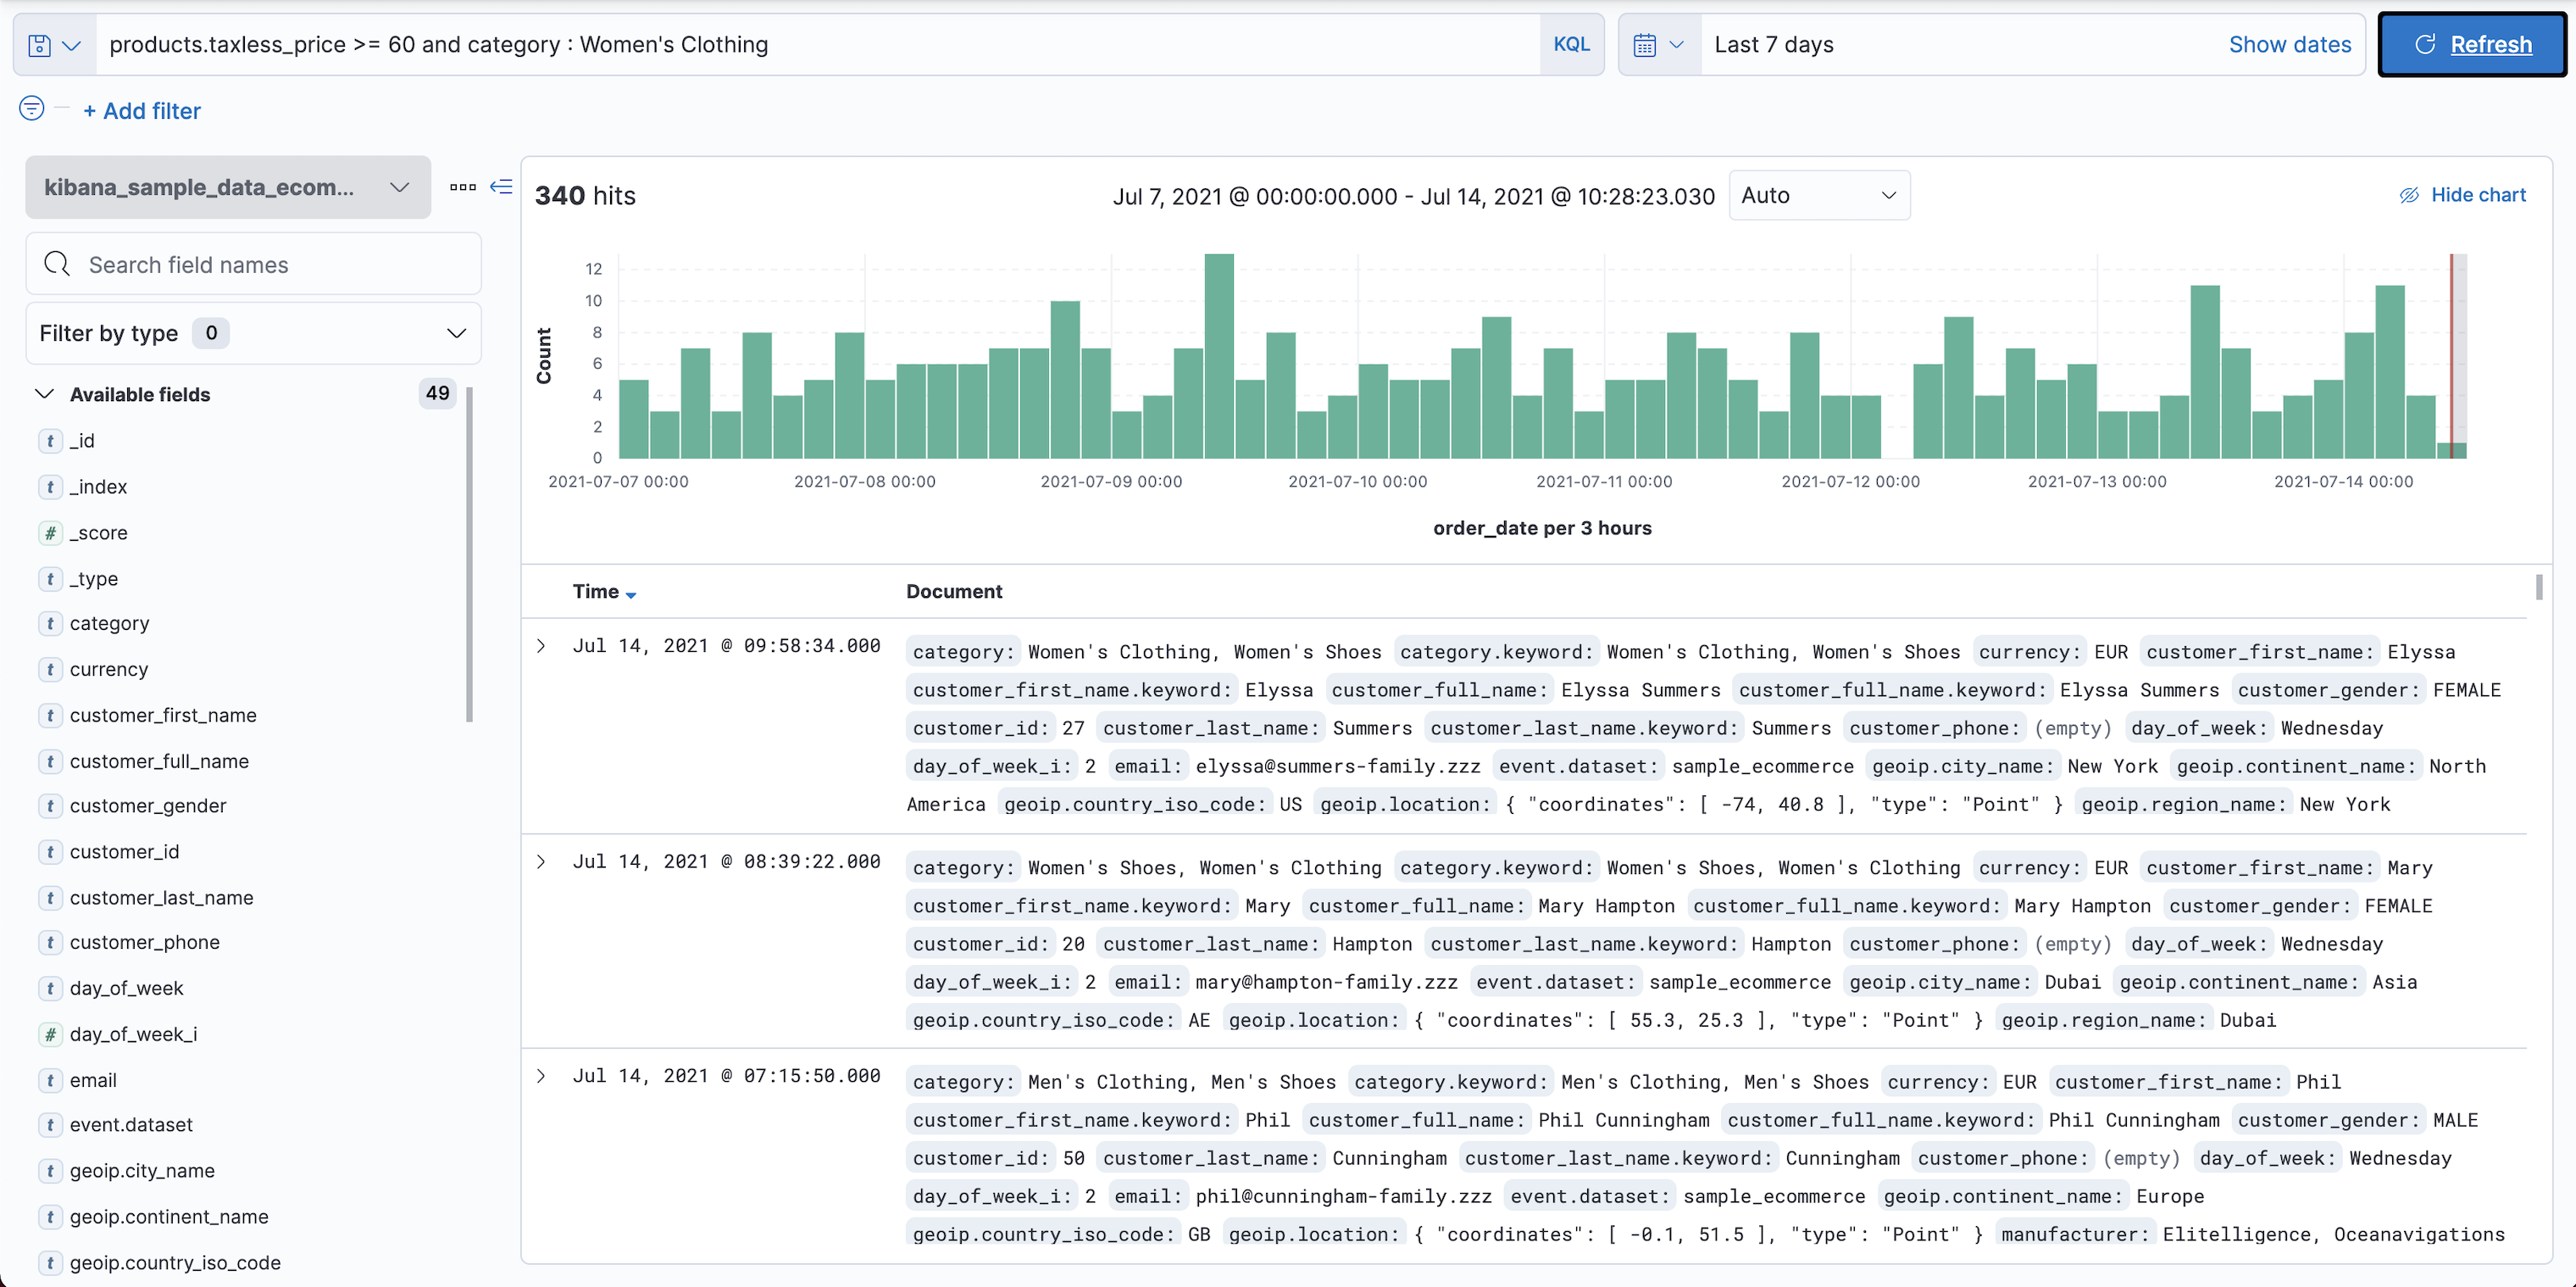Click the tallest histogram bar on July 9
Viewport: 2576px width, 1287px height.
[x=1218, y=356]
